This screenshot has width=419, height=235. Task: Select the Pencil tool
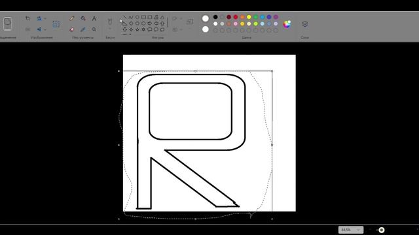pos(71,18)
